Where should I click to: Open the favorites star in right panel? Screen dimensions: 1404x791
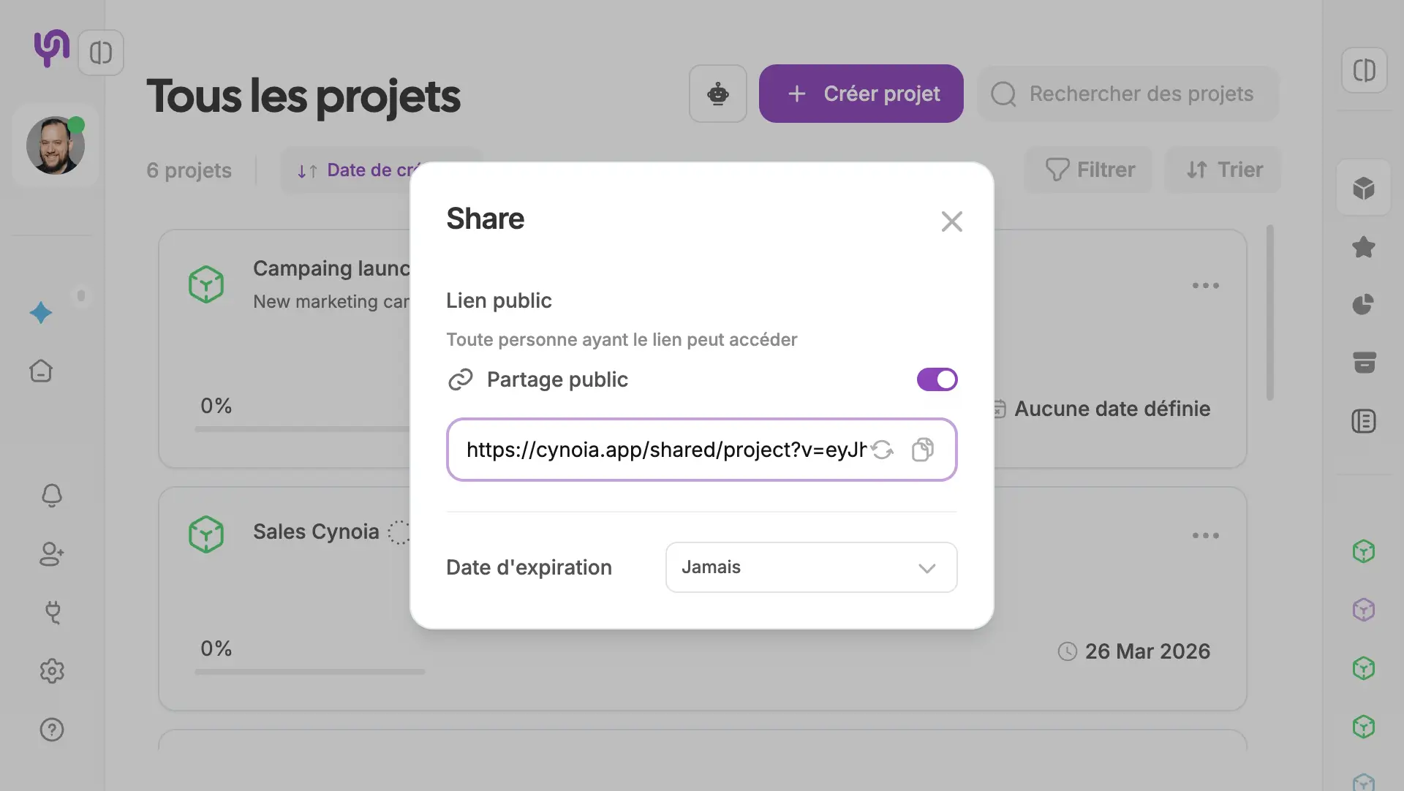(x=1363, y=247)
